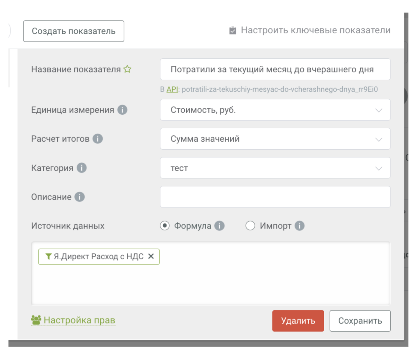Click the red Удалить button

click(298, 321)
